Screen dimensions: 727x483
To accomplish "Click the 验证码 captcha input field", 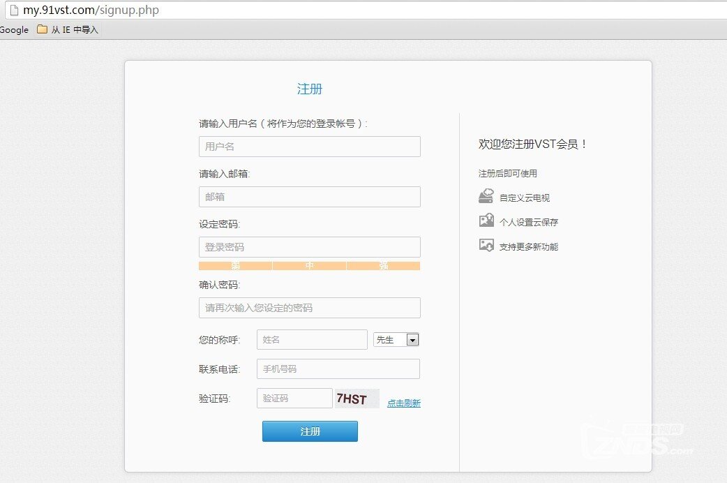I will coord(294,398).
